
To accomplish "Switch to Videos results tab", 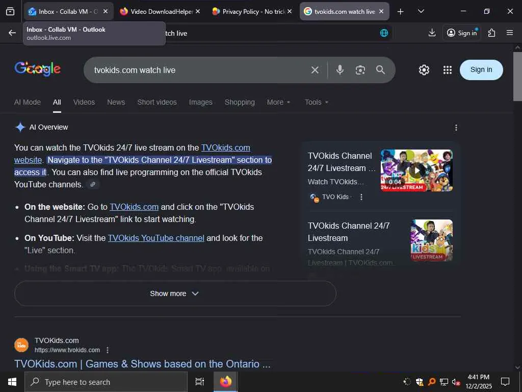I will click(x=84, y=102).
